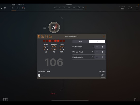This screenshot has width=140, height=105.
Task: Show the keyboard from plugin window toolbar
Action: 39,37
